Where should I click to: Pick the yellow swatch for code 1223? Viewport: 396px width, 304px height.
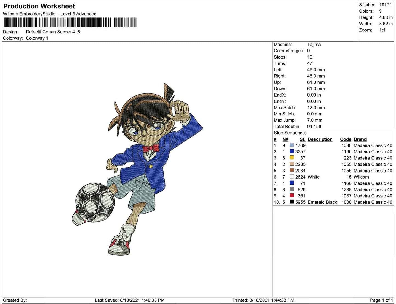click(x=292, y=158)
